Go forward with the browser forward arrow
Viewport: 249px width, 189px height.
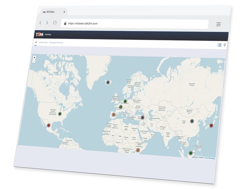tap(47, 23)
